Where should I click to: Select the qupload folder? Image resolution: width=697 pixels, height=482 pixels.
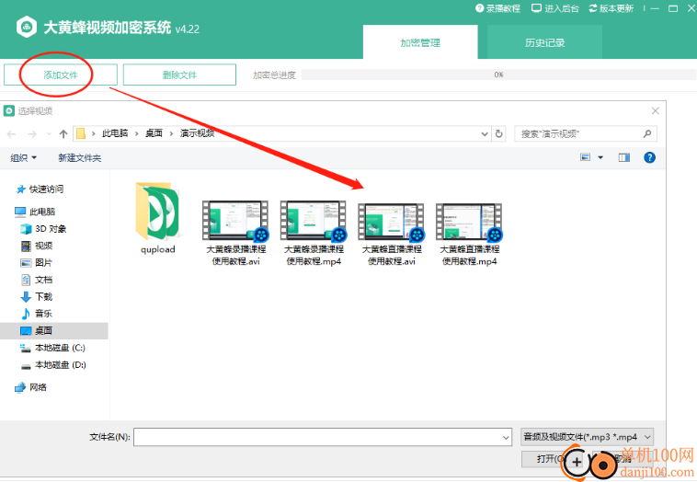tap(158, 218)
